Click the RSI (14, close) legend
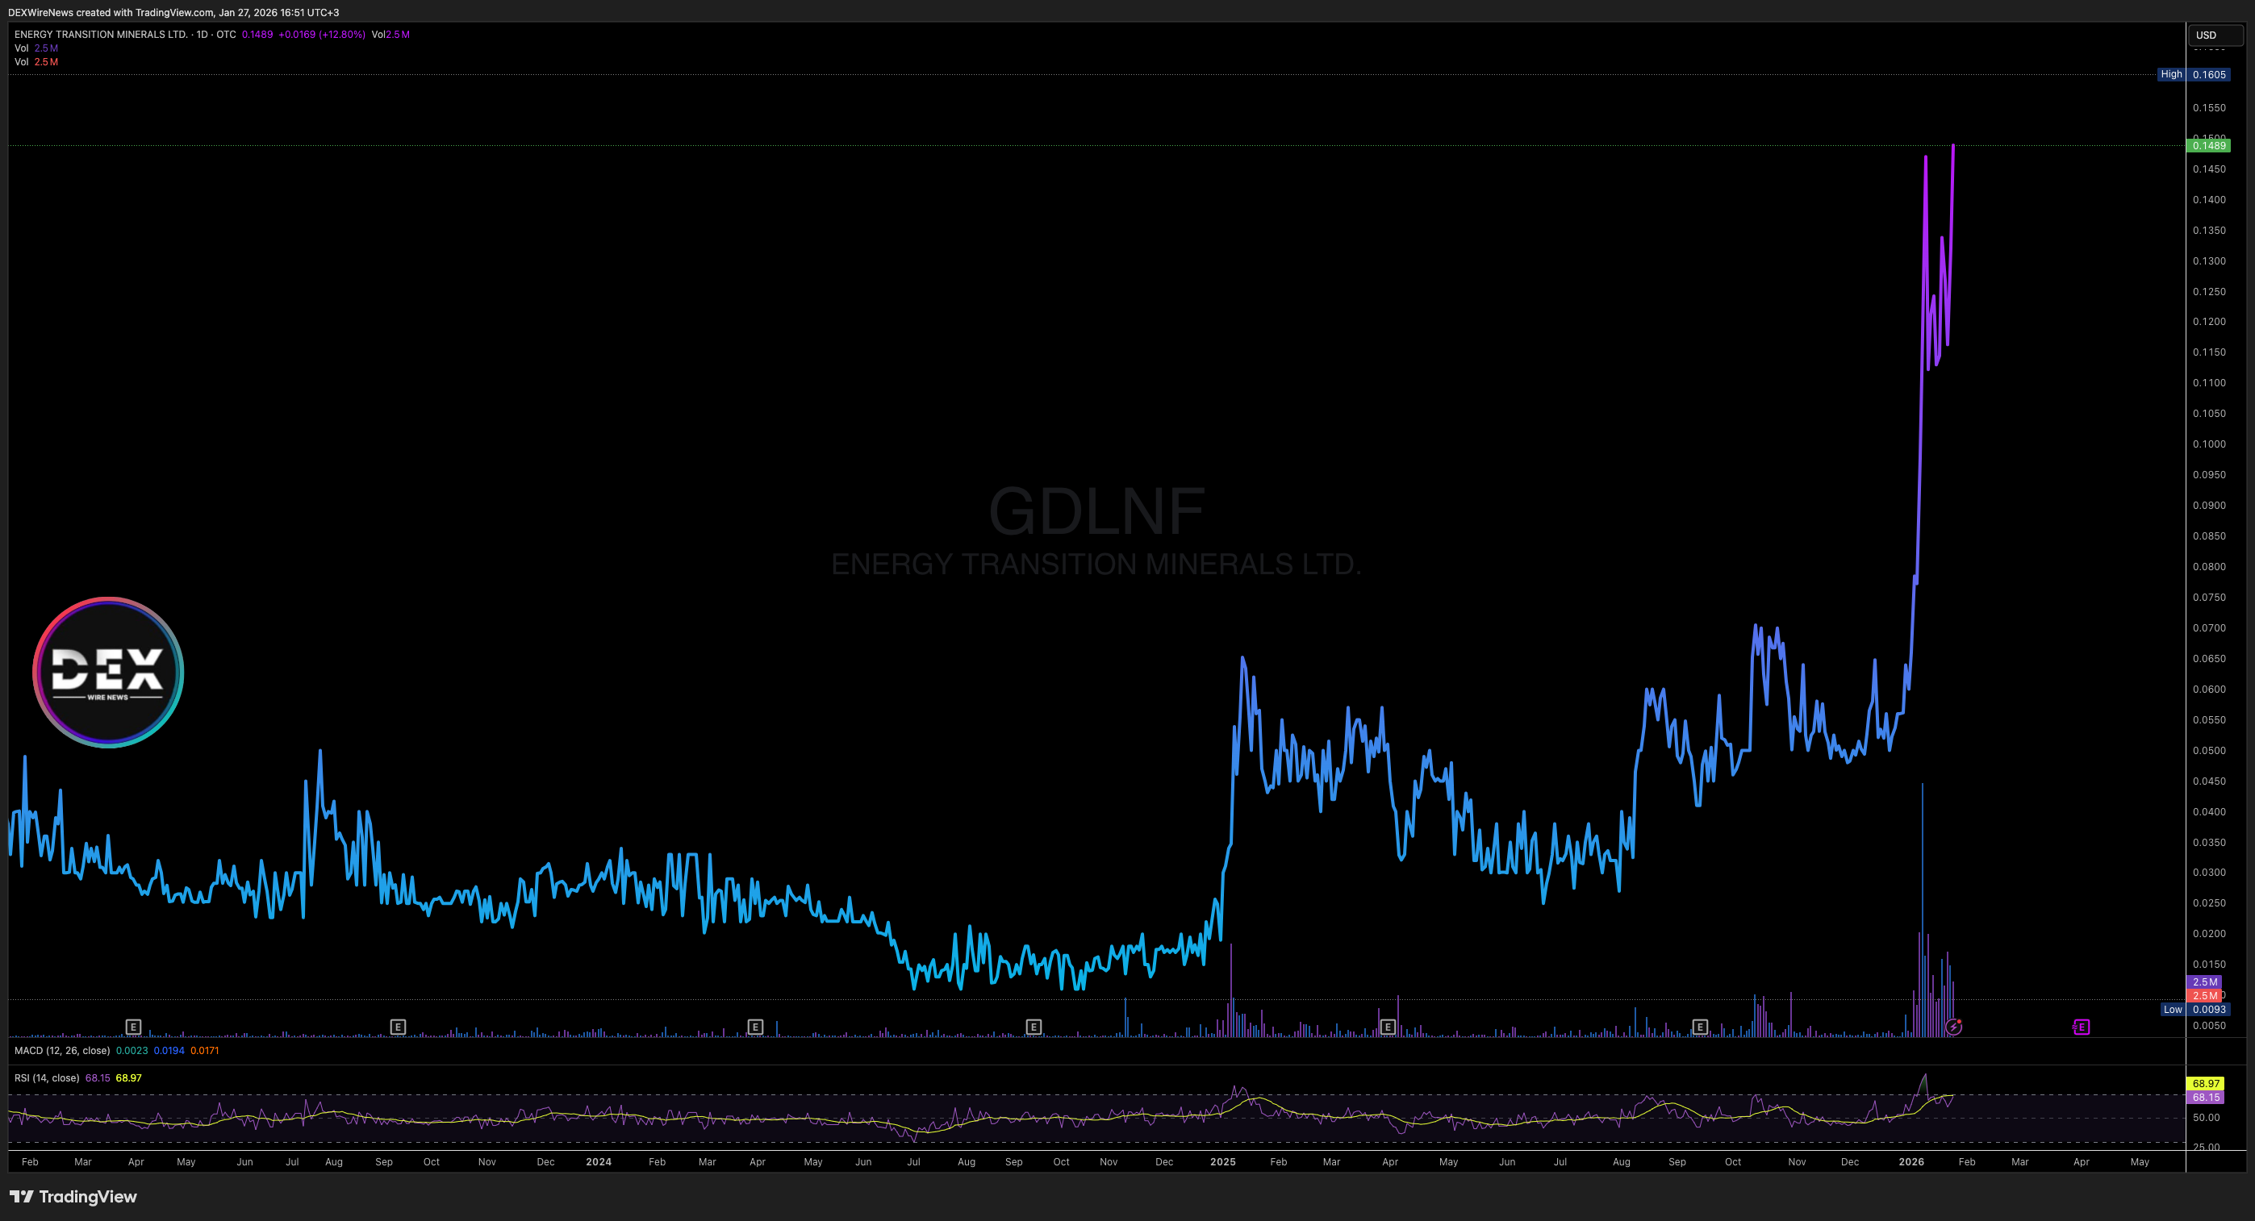 (x=47, y=1077)
